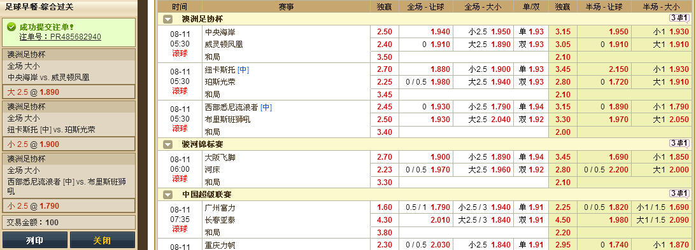
Task: Click the 半场 - 大小 column header
Action: click(661, 6)
